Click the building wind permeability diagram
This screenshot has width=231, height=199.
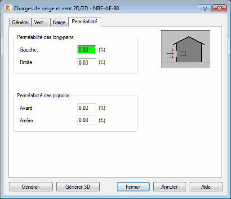(x=185, y=49)
